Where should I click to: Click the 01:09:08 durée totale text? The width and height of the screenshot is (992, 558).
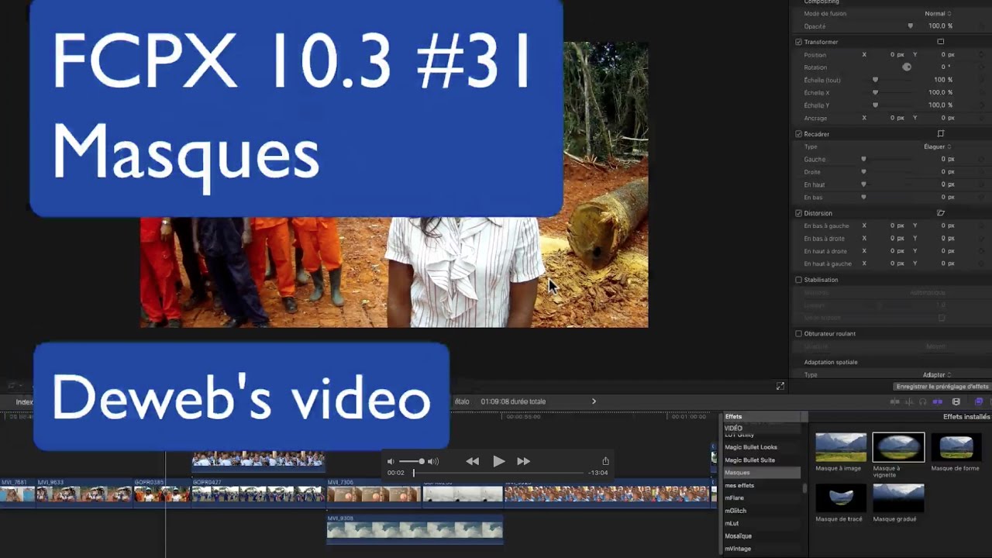(513, 401)
